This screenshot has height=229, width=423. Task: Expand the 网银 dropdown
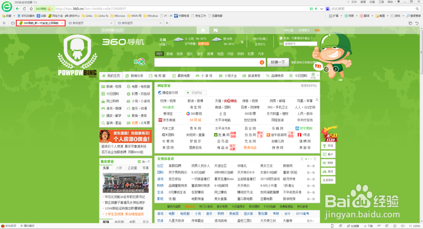click(x=357, y=16)
